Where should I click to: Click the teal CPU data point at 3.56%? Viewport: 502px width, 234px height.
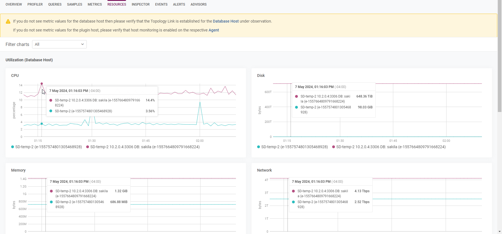[42, 124]
